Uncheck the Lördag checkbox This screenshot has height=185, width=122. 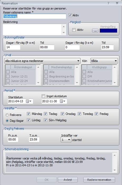pyautogui.click(x=29, y=120)
